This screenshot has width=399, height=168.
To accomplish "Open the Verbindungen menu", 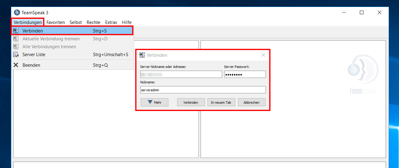I will (x=28, y=22).
